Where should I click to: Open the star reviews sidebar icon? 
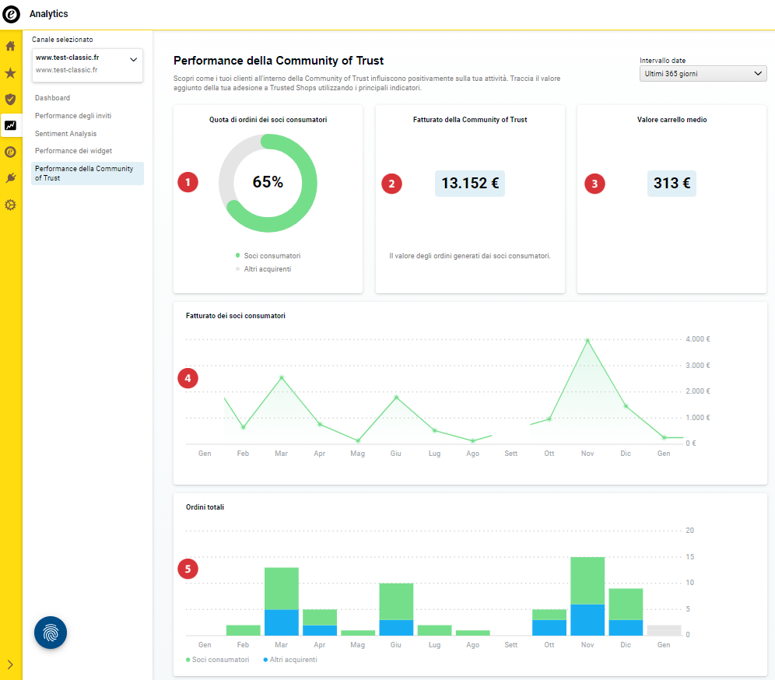(x=10, y=73)
